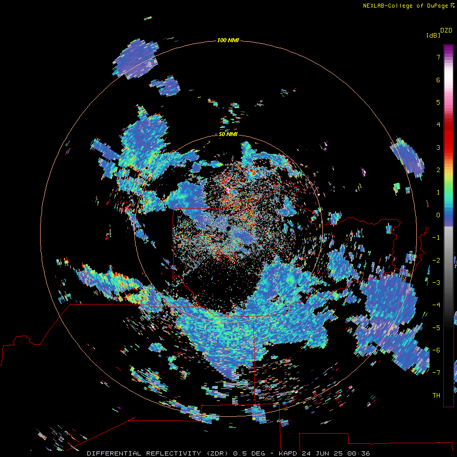Click the 4 value on color scale
The image size is (457, 457).
[438, 125]
